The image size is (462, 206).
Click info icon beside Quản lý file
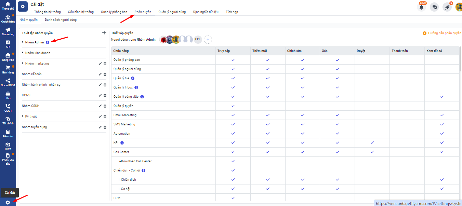click(133, 78)
